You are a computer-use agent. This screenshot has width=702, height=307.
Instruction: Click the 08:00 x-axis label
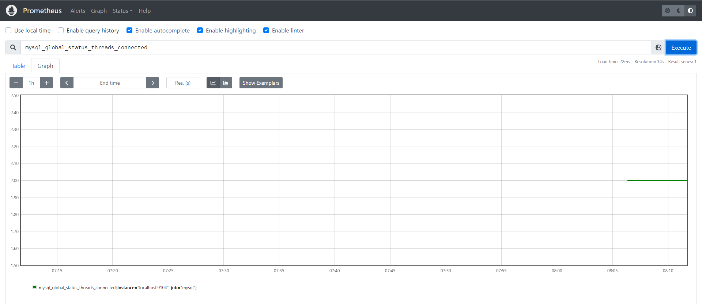pyautogui.click(x=557, y=271)
